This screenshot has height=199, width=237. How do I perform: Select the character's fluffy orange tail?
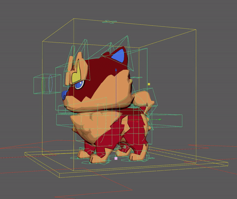tap(144, 98)
